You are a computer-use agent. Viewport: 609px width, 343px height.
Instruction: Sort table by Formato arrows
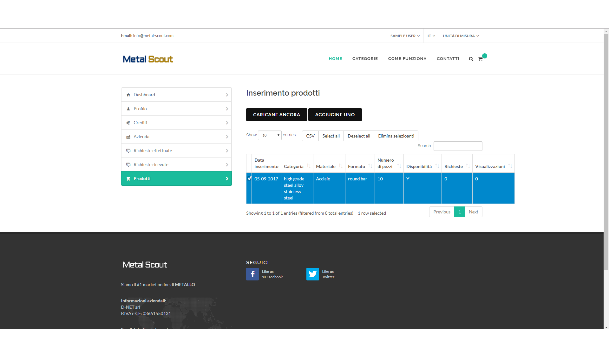tap(370, 166)
